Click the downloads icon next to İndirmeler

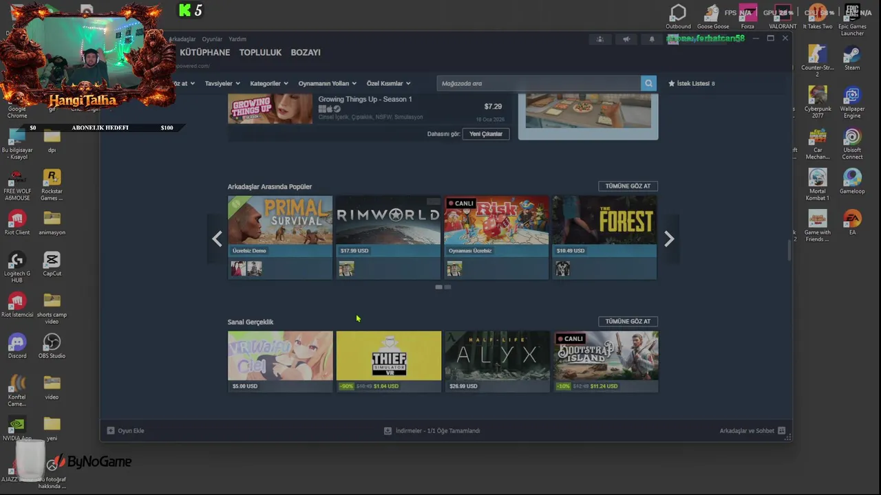pyautogui.click(x=388, y=430)
